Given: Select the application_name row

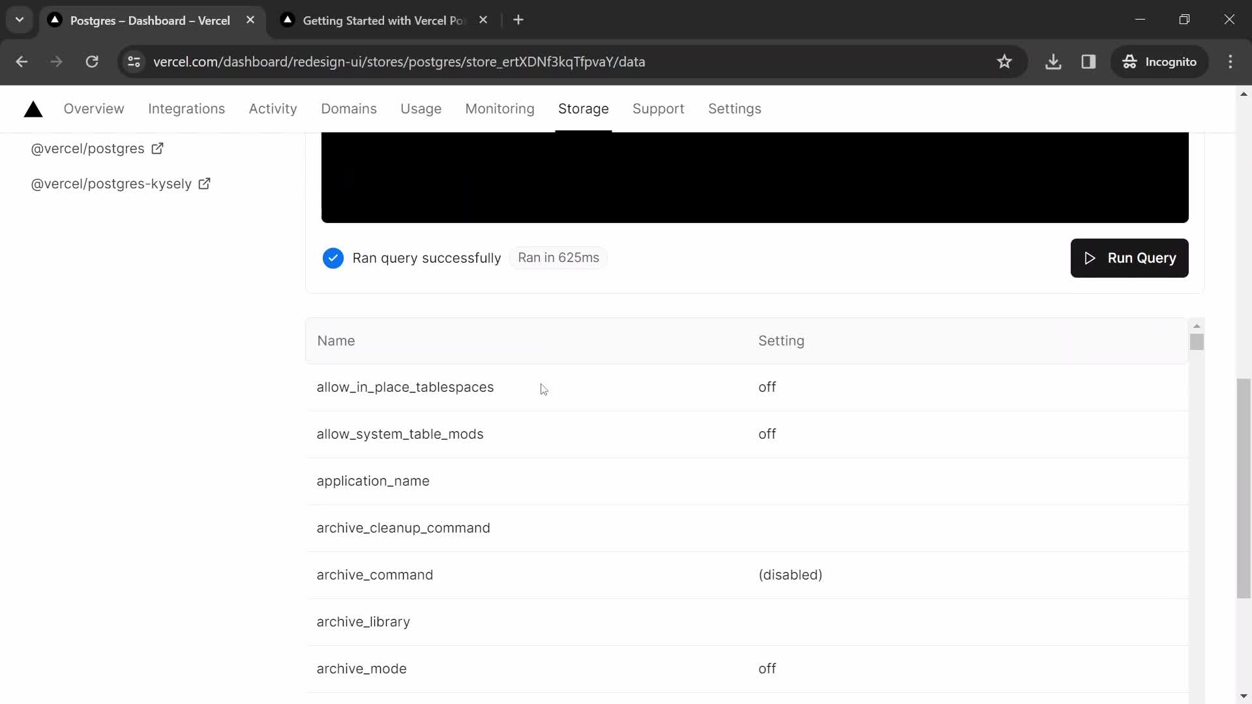Looking at the screenshot, I should (747, 481).
